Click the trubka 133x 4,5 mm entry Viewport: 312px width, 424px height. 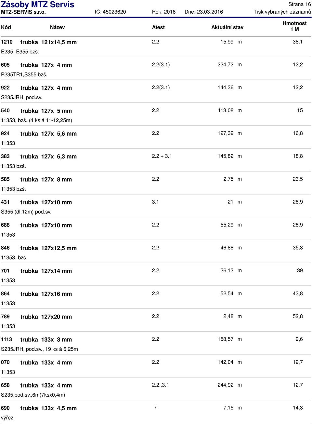pyautogui.click(x=48, y=408)
